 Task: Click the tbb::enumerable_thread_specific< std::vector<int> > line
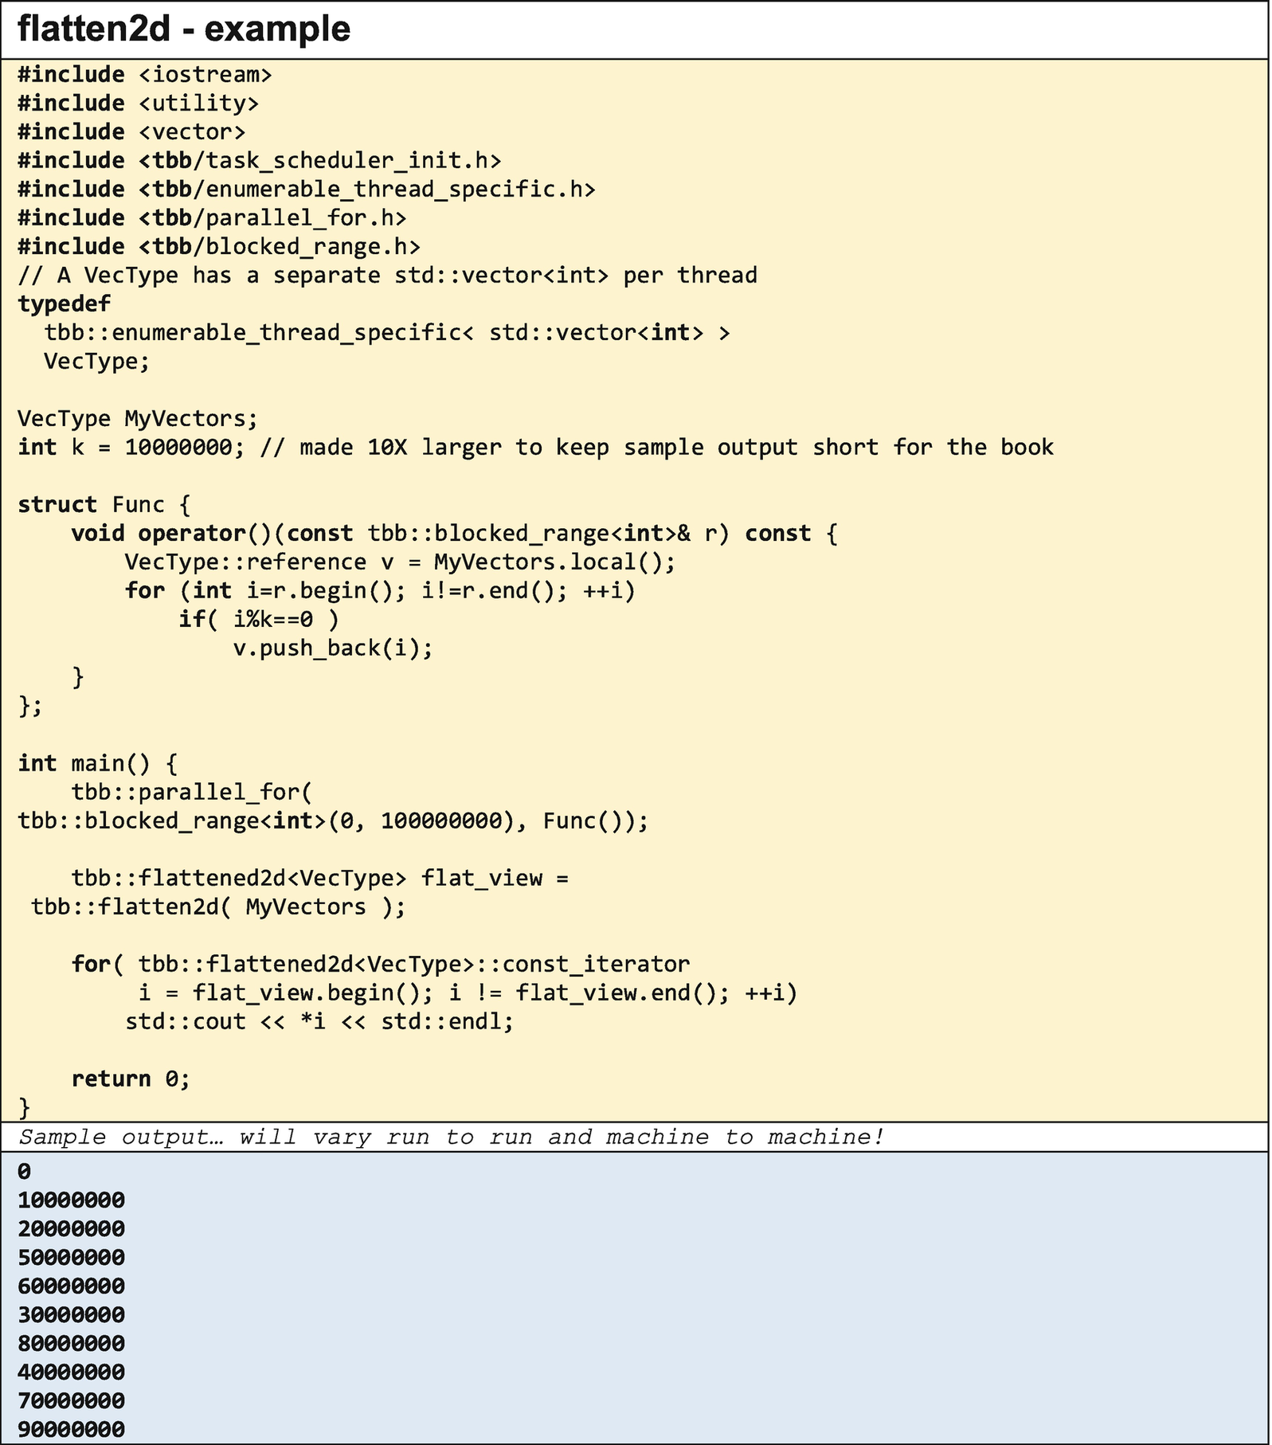pyautogui.click(x=387, y=333)
